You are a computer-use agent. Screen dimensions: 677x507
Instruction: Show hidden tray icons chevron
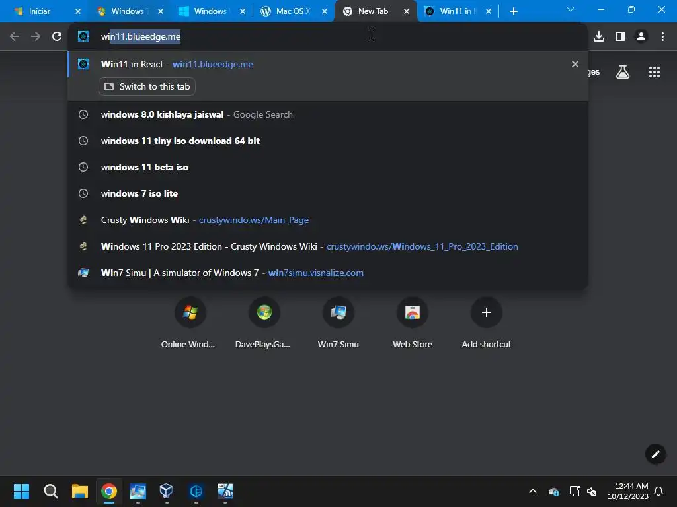533,491
